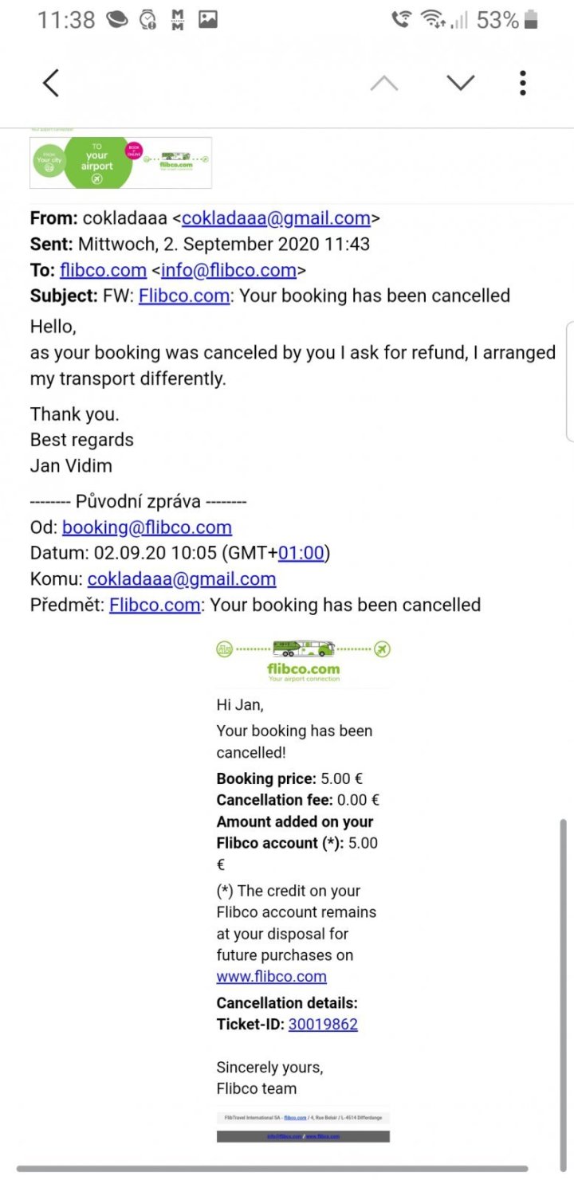Open booking@flibco.com sender link
The image size is (574, 1180).
tap(147, 527)
